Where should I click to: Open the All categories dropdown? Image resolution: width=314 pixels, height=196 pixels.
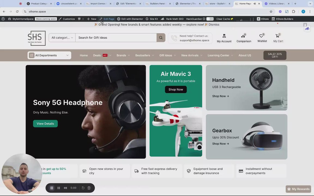pos(62,38)
